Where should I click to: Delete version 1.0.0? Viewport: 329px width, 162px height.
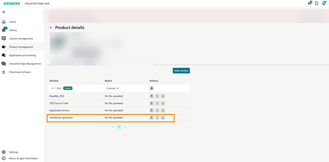[152, 88]
